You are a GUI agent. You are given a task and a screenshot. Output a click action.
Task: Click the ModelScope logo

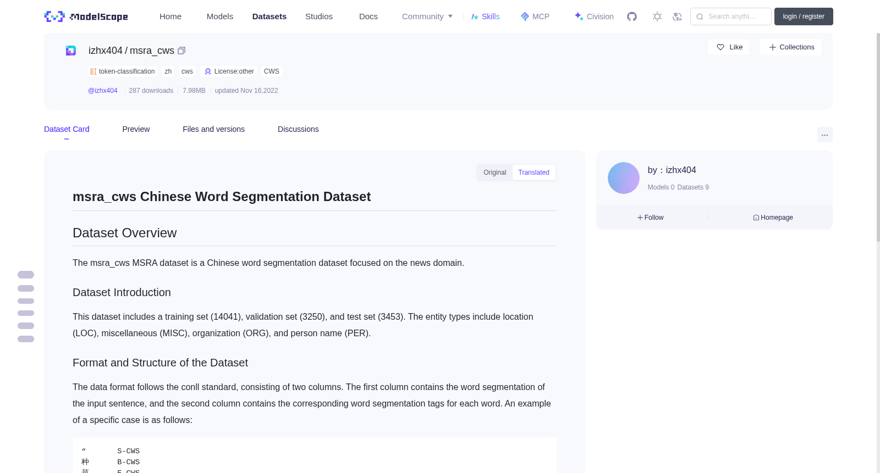86,16
